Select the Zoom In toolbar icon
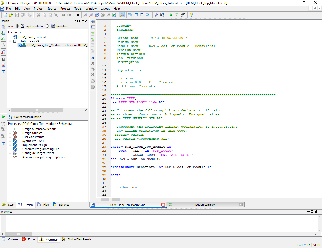322x248 pixels. tap(86, 15)
